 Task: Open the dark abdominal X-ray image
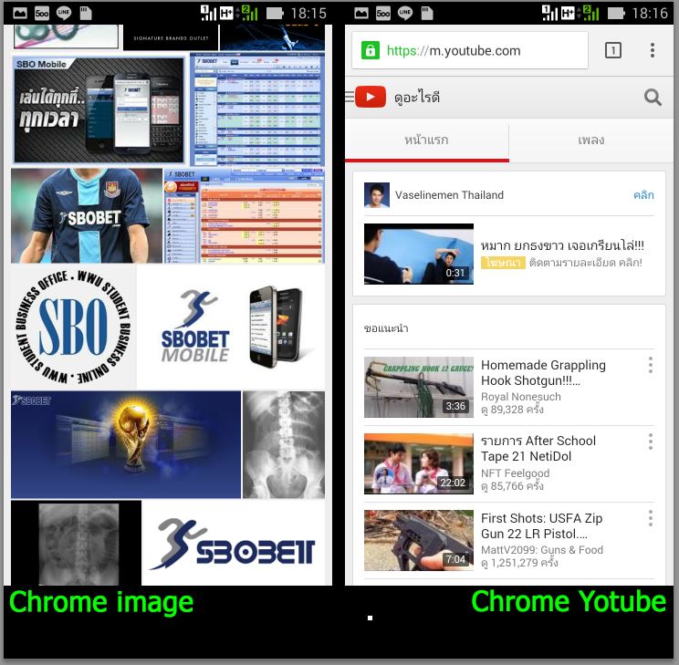point(76,543)
